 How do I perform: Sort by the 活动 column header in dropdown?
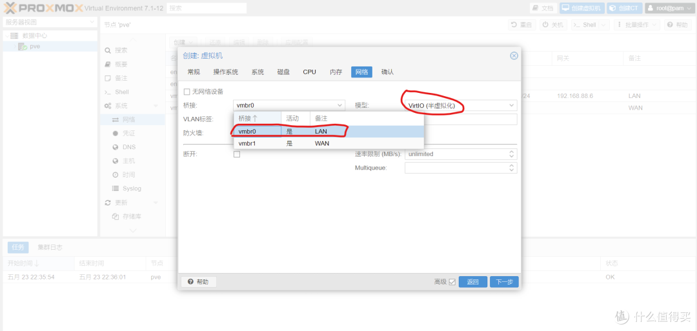(296, 119)
